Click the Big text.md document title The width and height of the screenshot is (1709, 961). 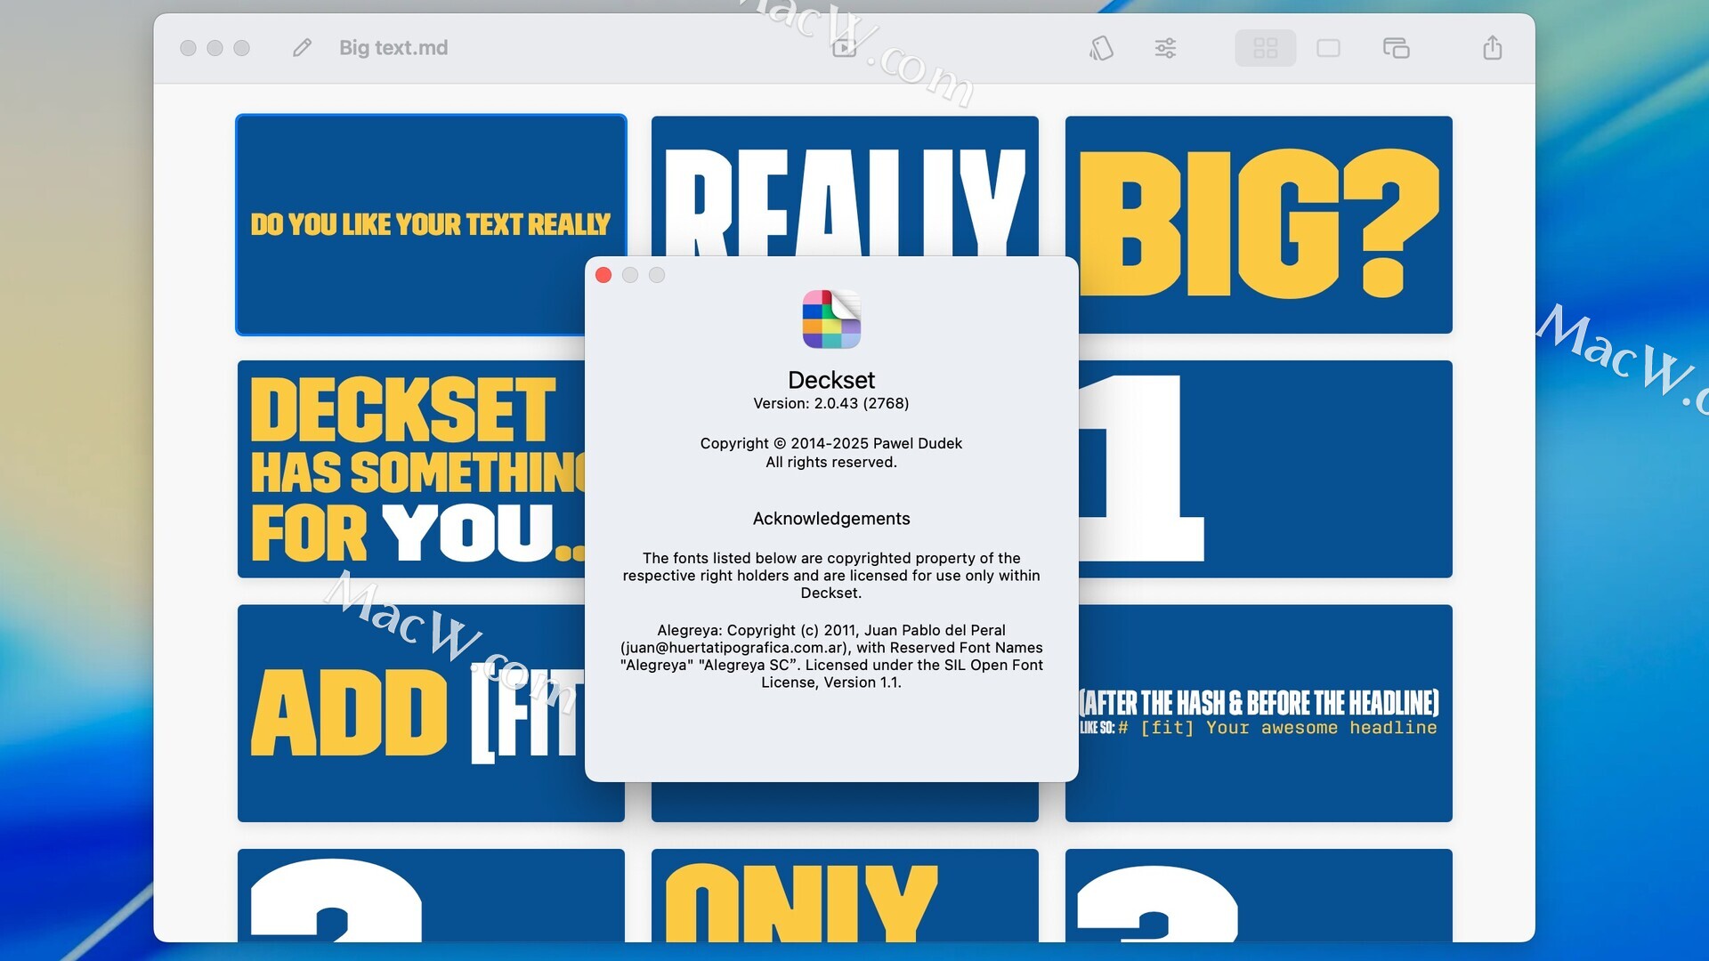coord(393,47)
